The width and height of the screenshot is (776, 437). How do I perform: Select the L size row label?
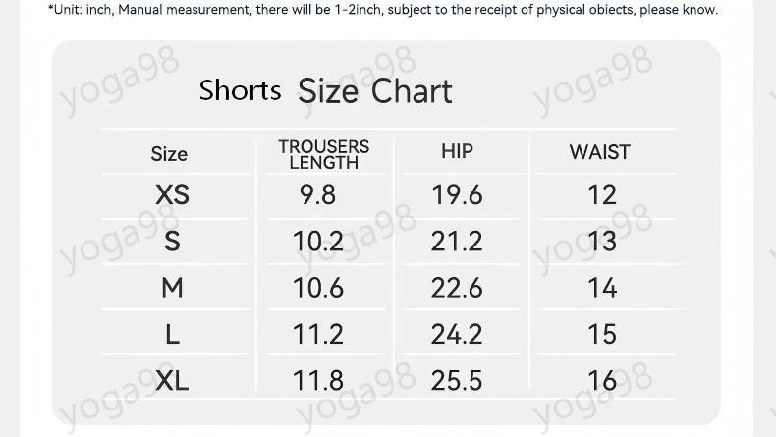click(x=172, y=334)
